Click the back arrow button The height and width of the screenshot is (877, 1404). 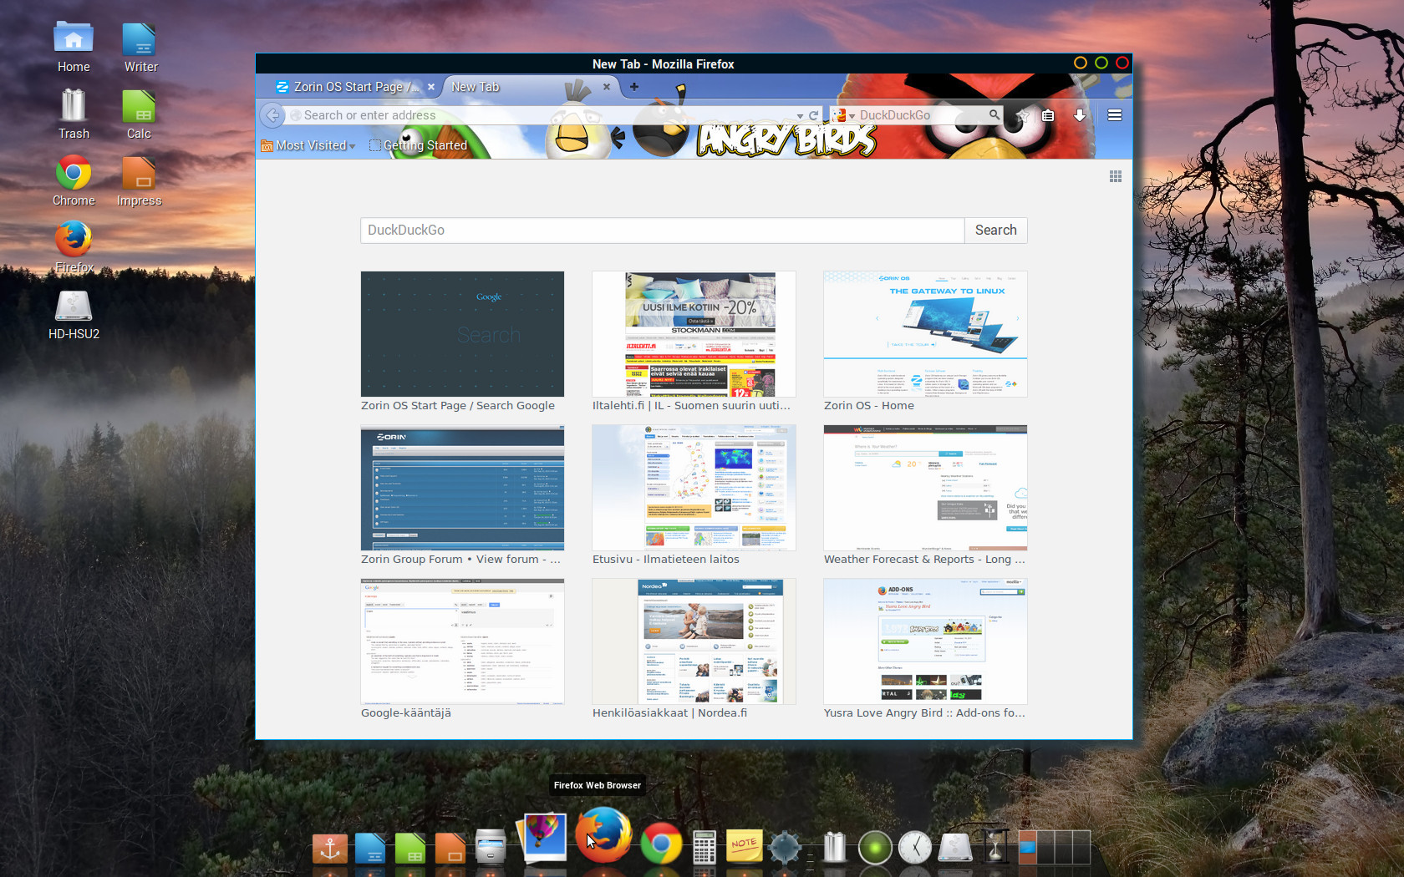(x=272, y=115)
